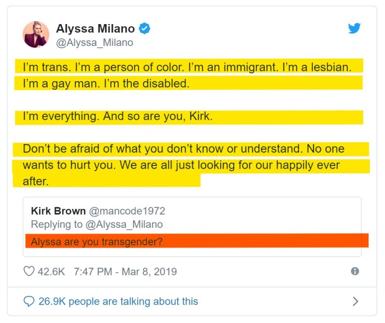Click the orange-highlighted "Alyssa are you transgender?" text
Screen dimensions: 385x323
97,241
